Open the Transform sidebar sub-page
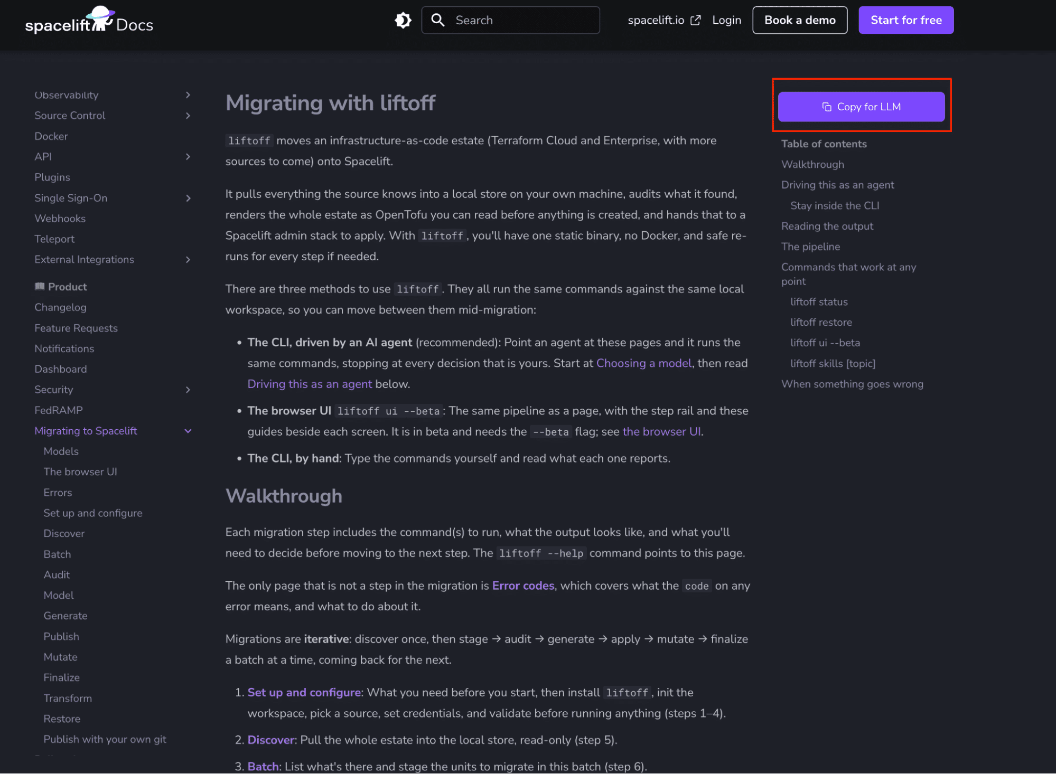Screen dimensions: 1056x774 point(68,699)
